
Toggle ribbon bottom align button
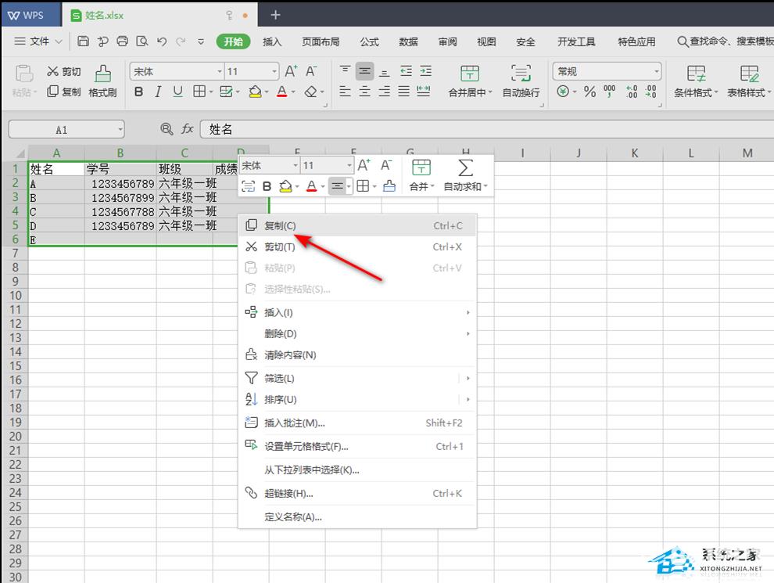pos(384,72)
